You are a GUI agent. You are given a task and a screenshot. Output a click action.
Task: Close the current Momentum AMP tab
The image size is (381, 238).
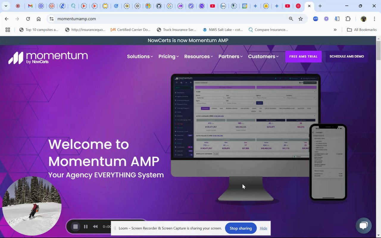point(309,6)
